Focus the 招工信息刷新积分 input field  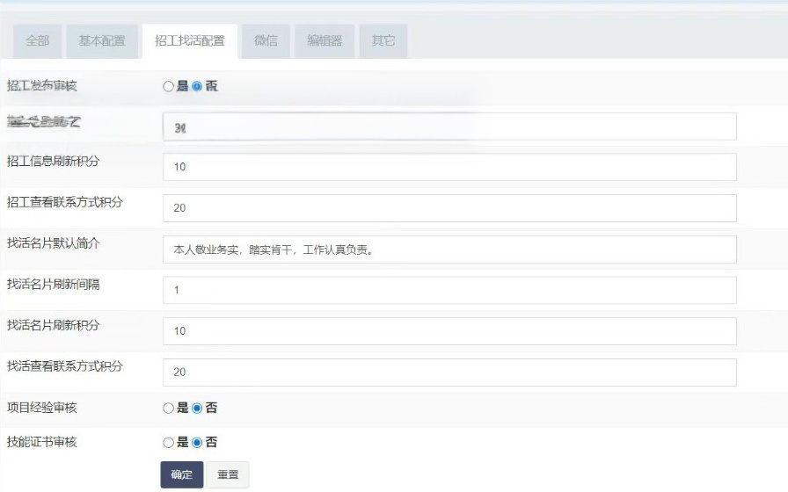click(449, 167)
